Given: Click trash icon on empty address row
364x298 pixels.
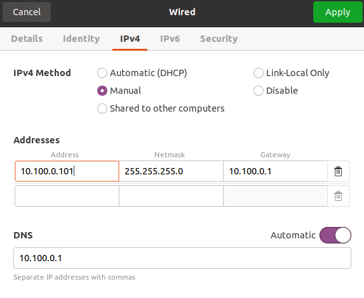Looking at the screenshot, I should click(338, 196).
